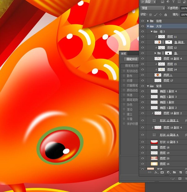187x192 pixels.
Task: Create new adjustment layer icon
Action: 168,172
